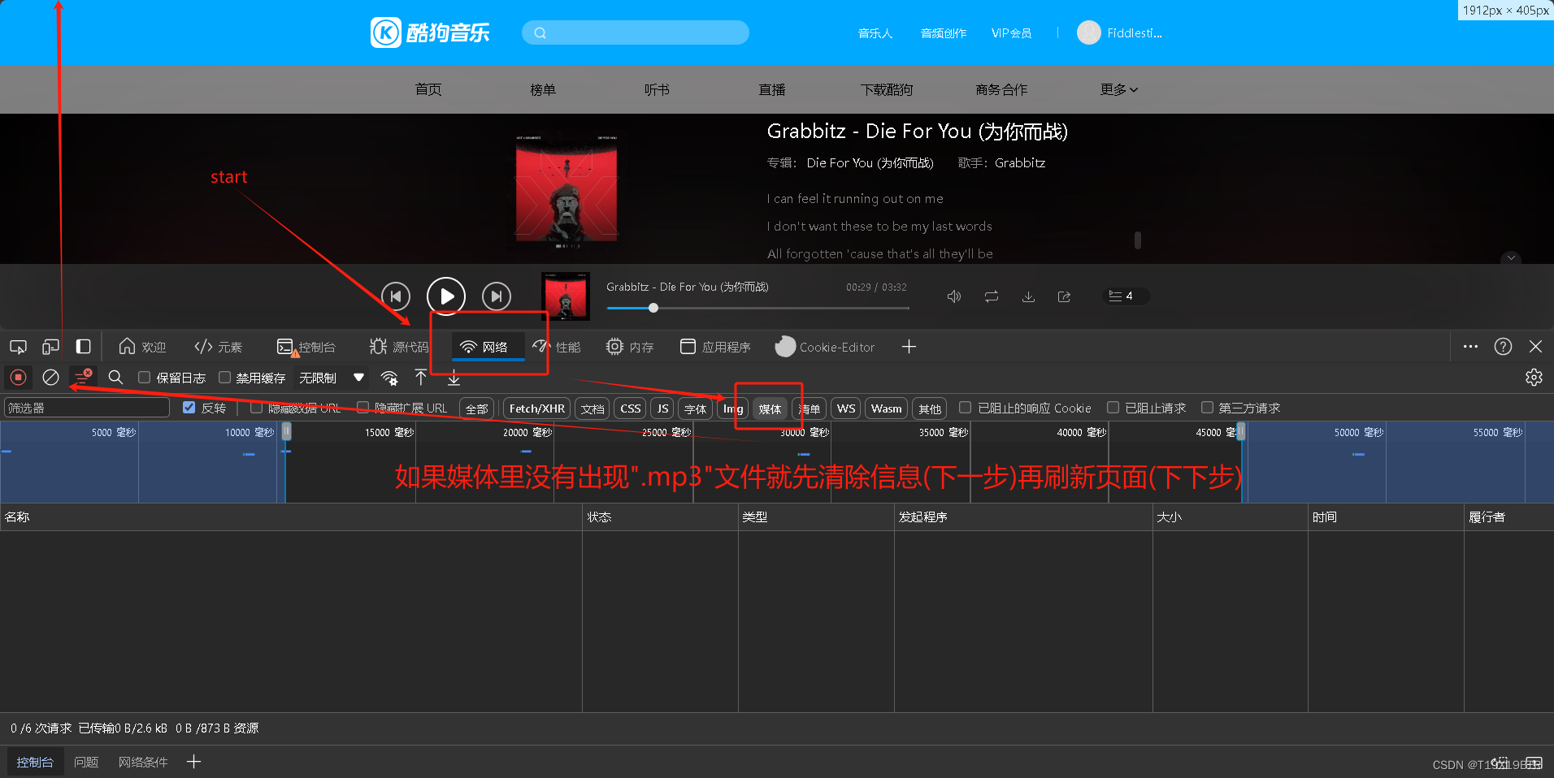Filter requests by Wasm type

point(886,408)
